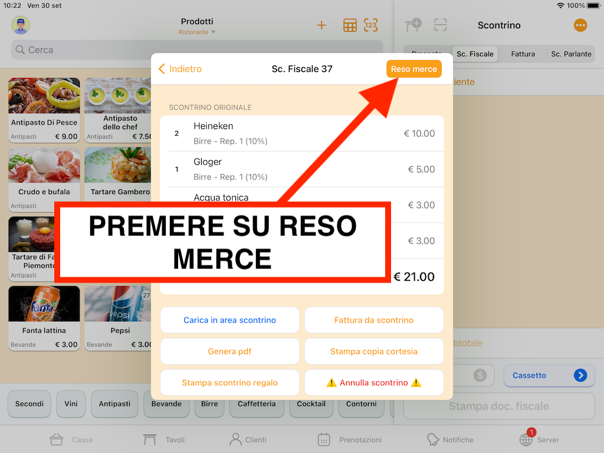Viewport: 604px width, 453px height.
Task: Go back with Indietro chevron
Action: tap(180, 69)
